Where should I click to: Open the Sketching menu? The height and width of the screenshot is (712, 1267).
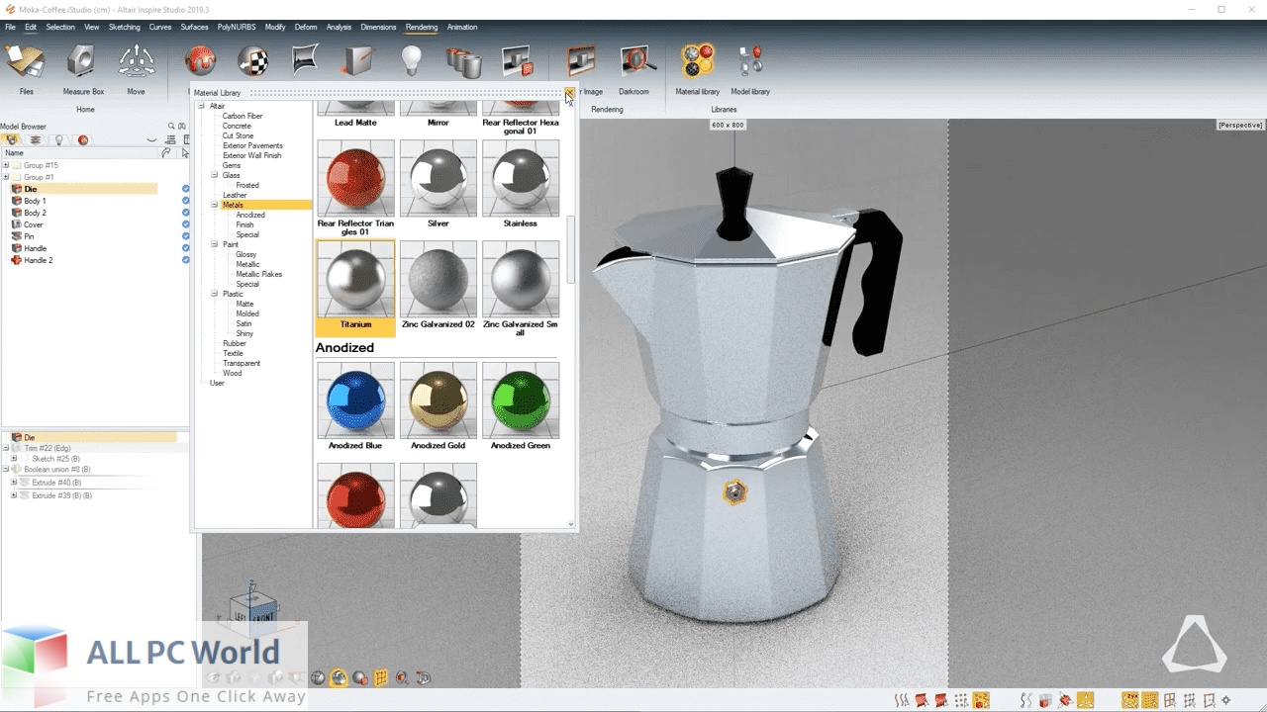click(x=124, y=27)
